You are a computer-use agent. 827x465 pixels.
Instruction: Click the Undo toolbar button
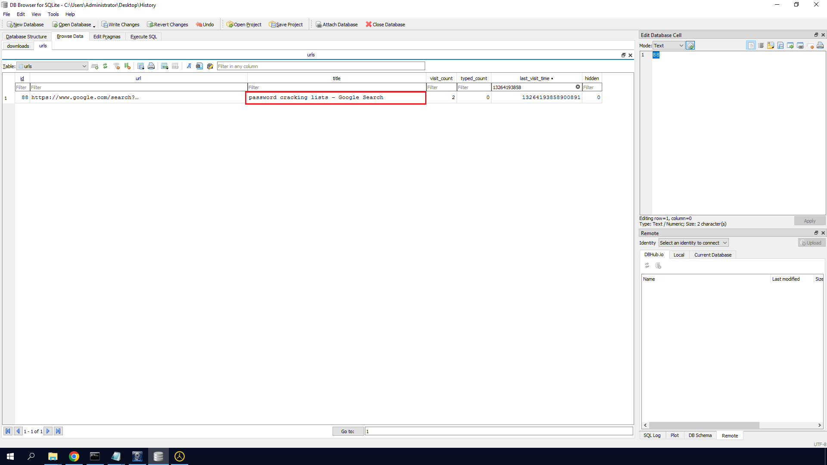tap(205, 25)
